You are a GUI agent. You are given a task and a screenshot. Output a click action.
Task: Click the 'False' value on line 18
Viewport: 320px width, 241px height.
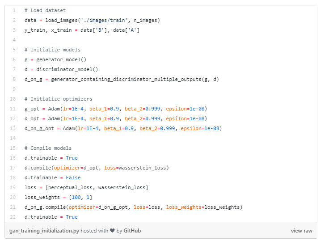click(x=72, y=178)
